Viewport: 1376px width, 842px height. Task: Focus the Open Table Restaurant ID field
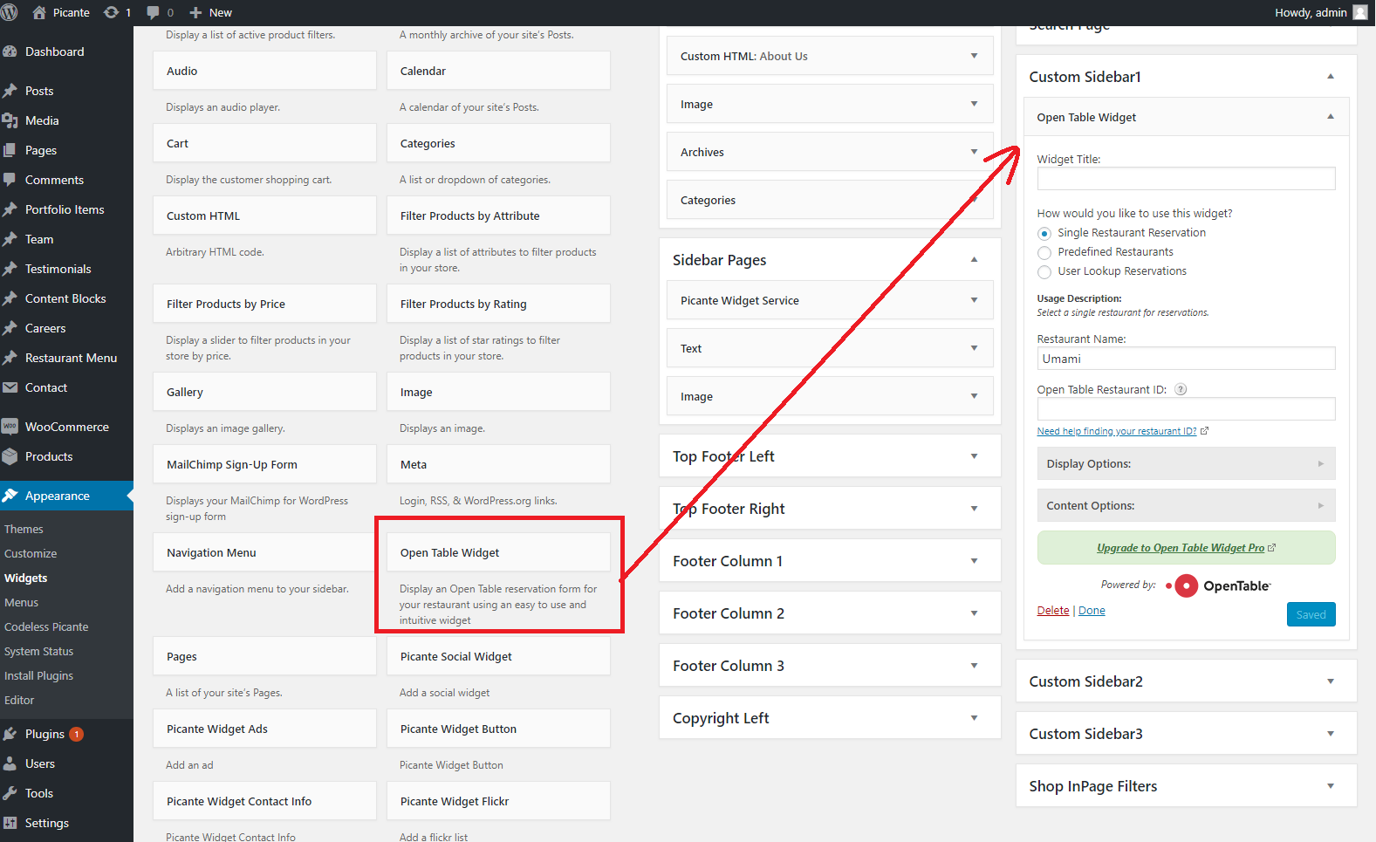point(1186,409)
